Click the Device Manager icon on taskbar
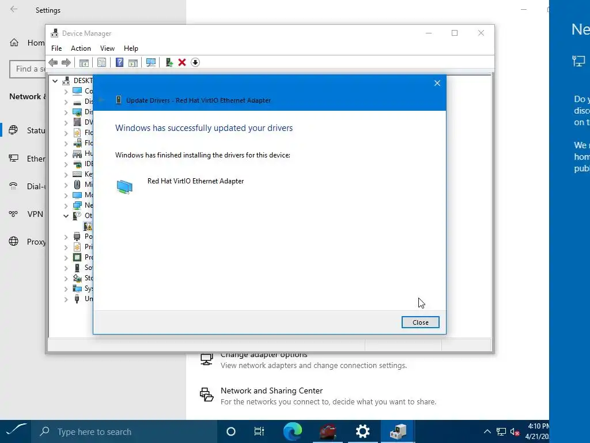 [x=398, y=431]
